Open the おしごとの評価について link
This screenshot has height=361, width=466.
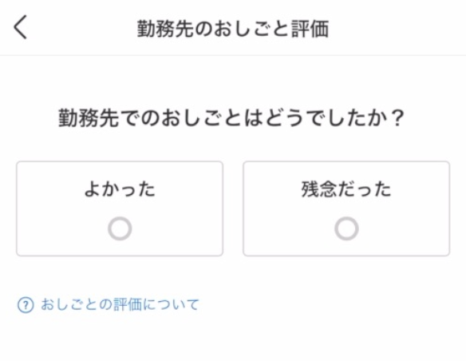(109, 305)
